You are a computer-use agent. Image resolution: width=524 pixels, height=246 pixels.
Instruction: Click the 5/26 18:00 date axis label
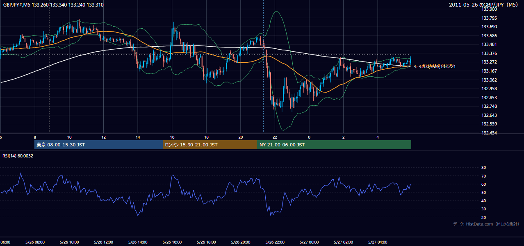(x=206, y=242)
